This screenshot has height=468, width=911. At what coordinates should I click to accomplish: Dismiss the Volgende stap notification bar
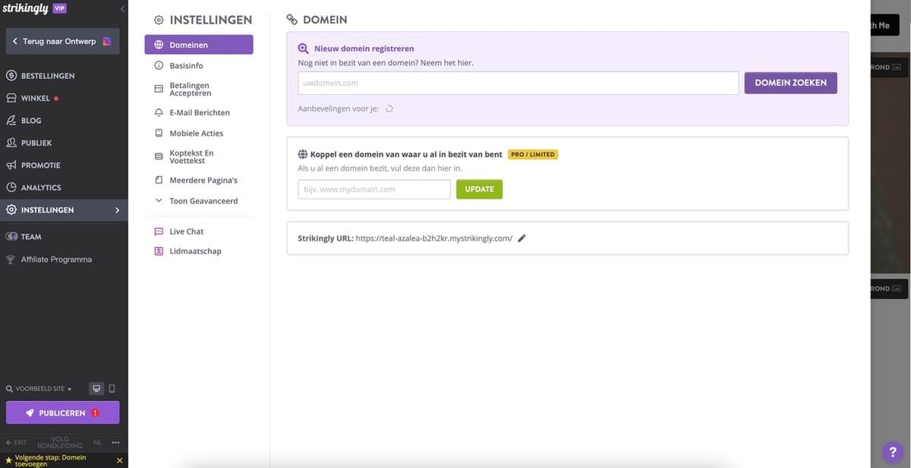118,460
